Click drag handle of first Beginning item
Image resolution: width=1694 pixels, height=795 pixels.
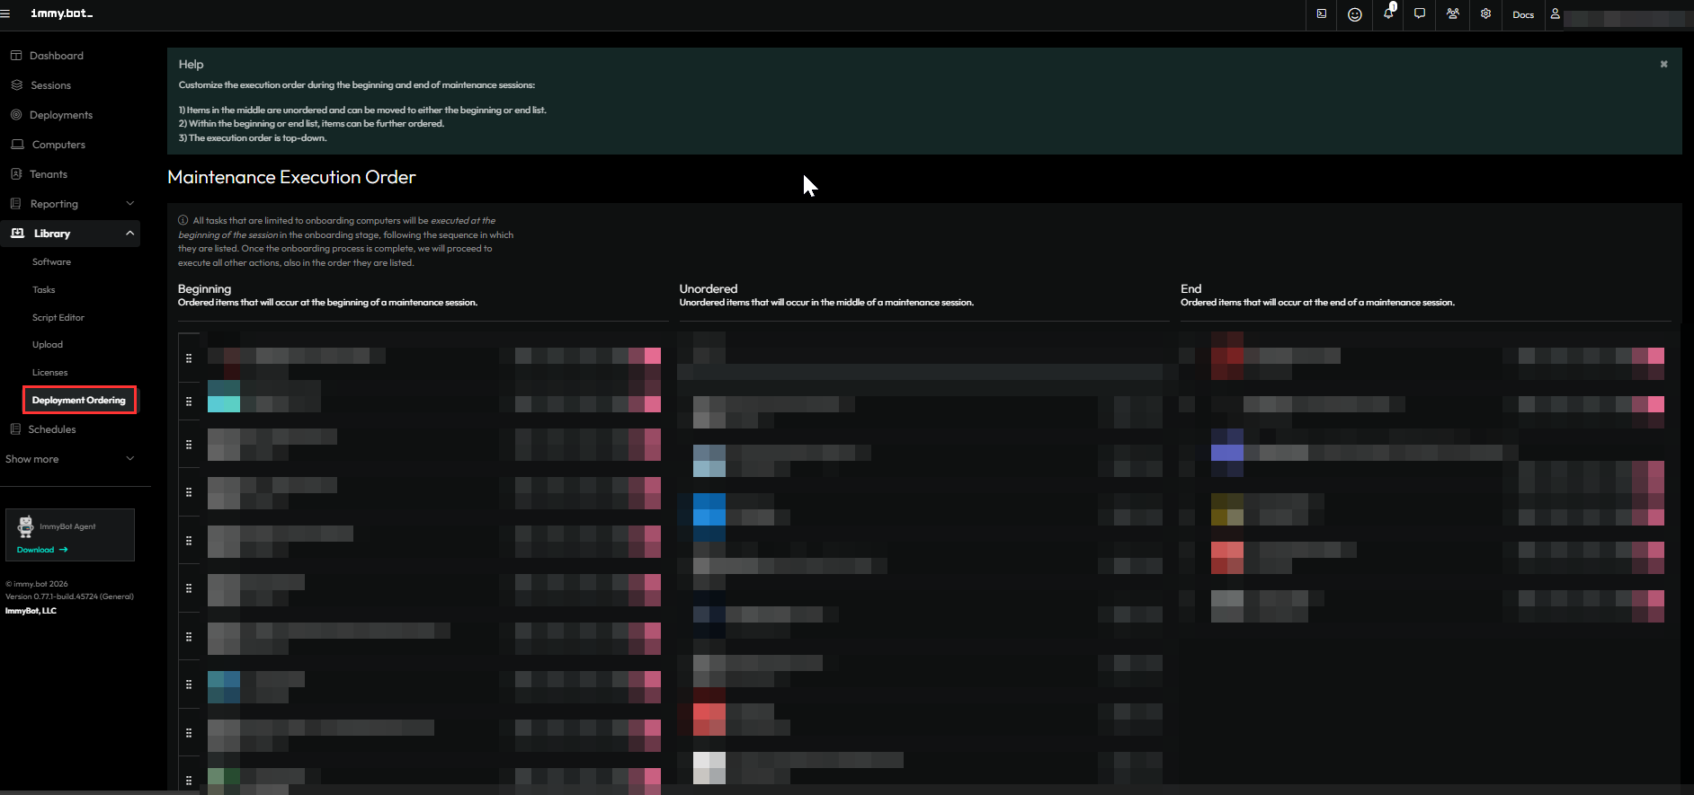coord(189,358)
